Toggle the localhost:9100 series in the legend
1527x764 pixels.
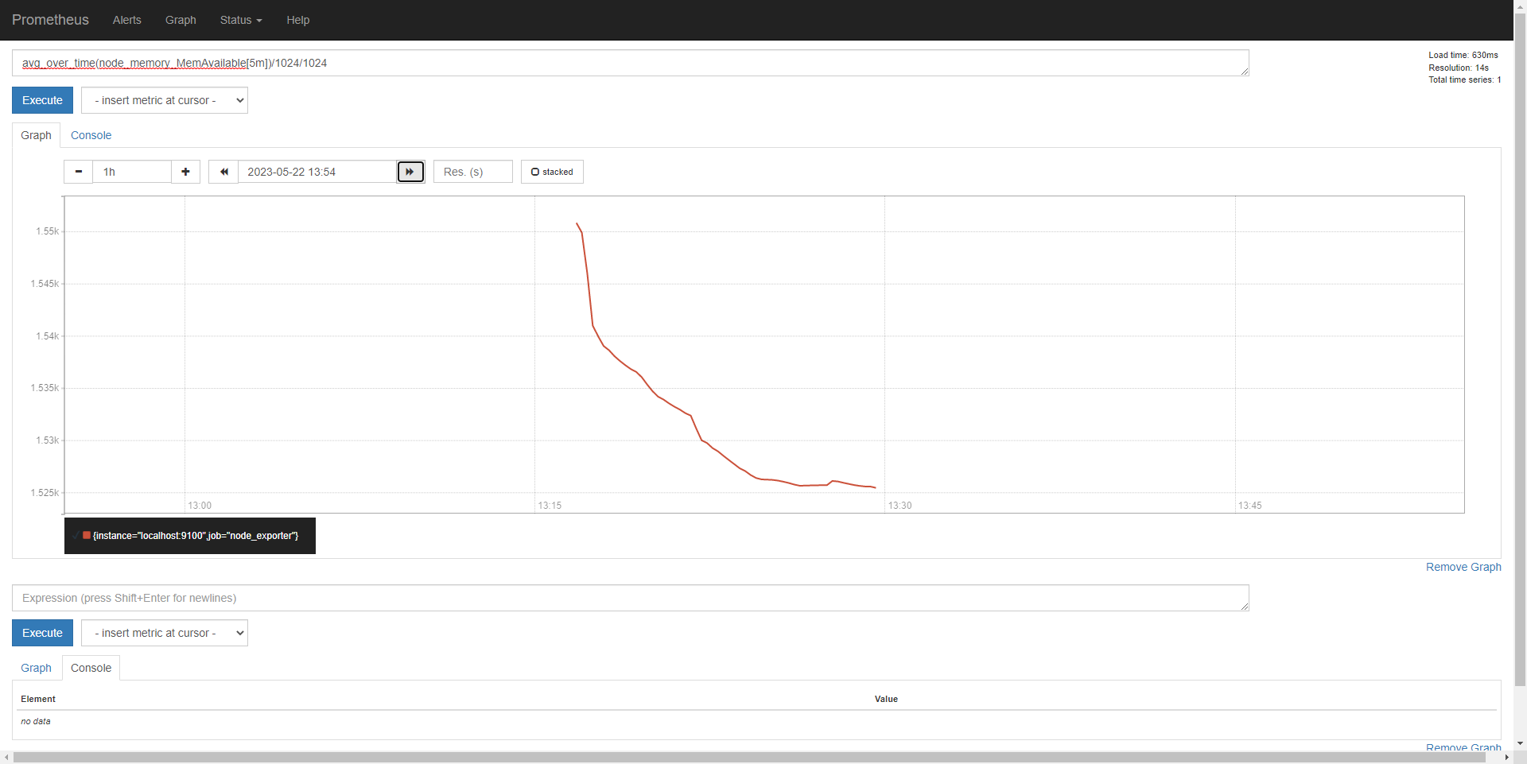tap(195, 536)
